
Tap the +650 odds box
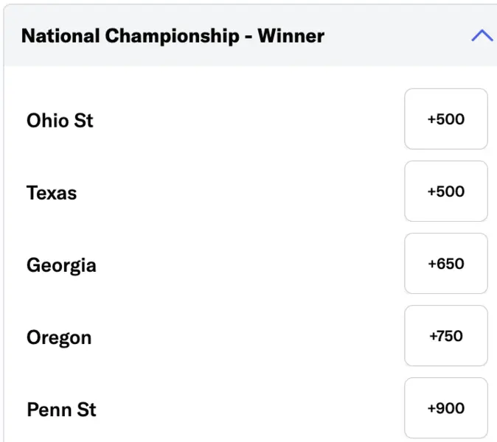[x=445, y=264]
